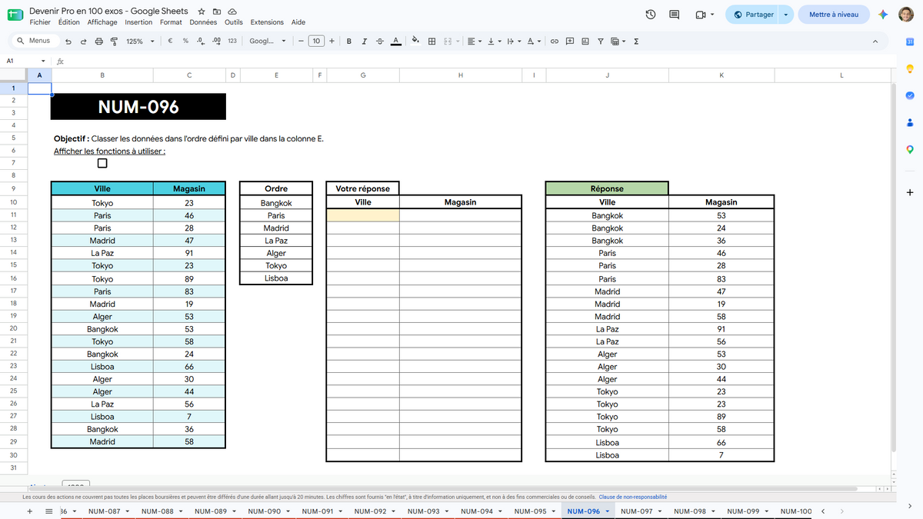Image resolution: width=923 pixels, height=519 pixels.
Task: Click the Menus search box
Action: (x=34, y=41)
